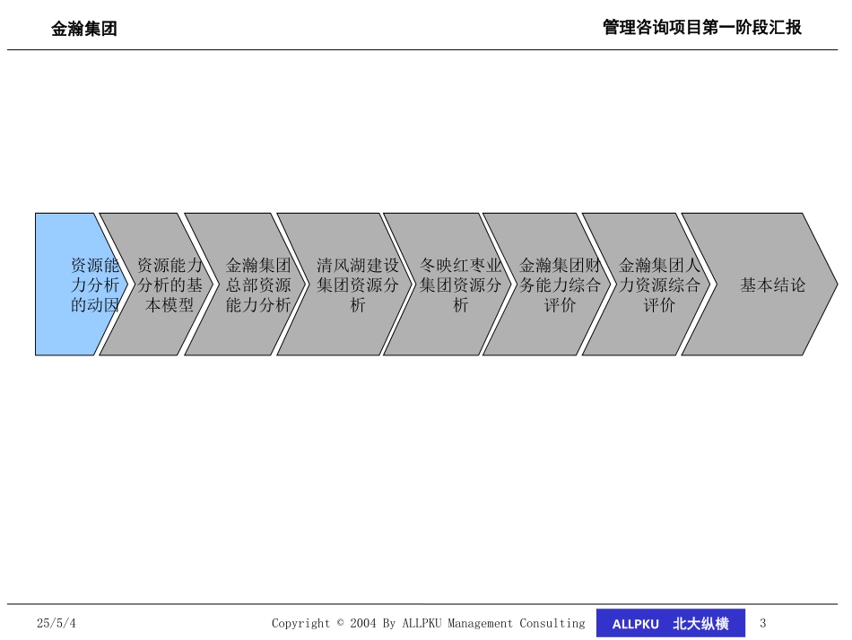Click the footer date 25/5/4

[57, 623]
